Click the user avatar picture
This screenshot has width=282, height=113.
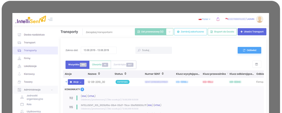click(x=259, y=19)
